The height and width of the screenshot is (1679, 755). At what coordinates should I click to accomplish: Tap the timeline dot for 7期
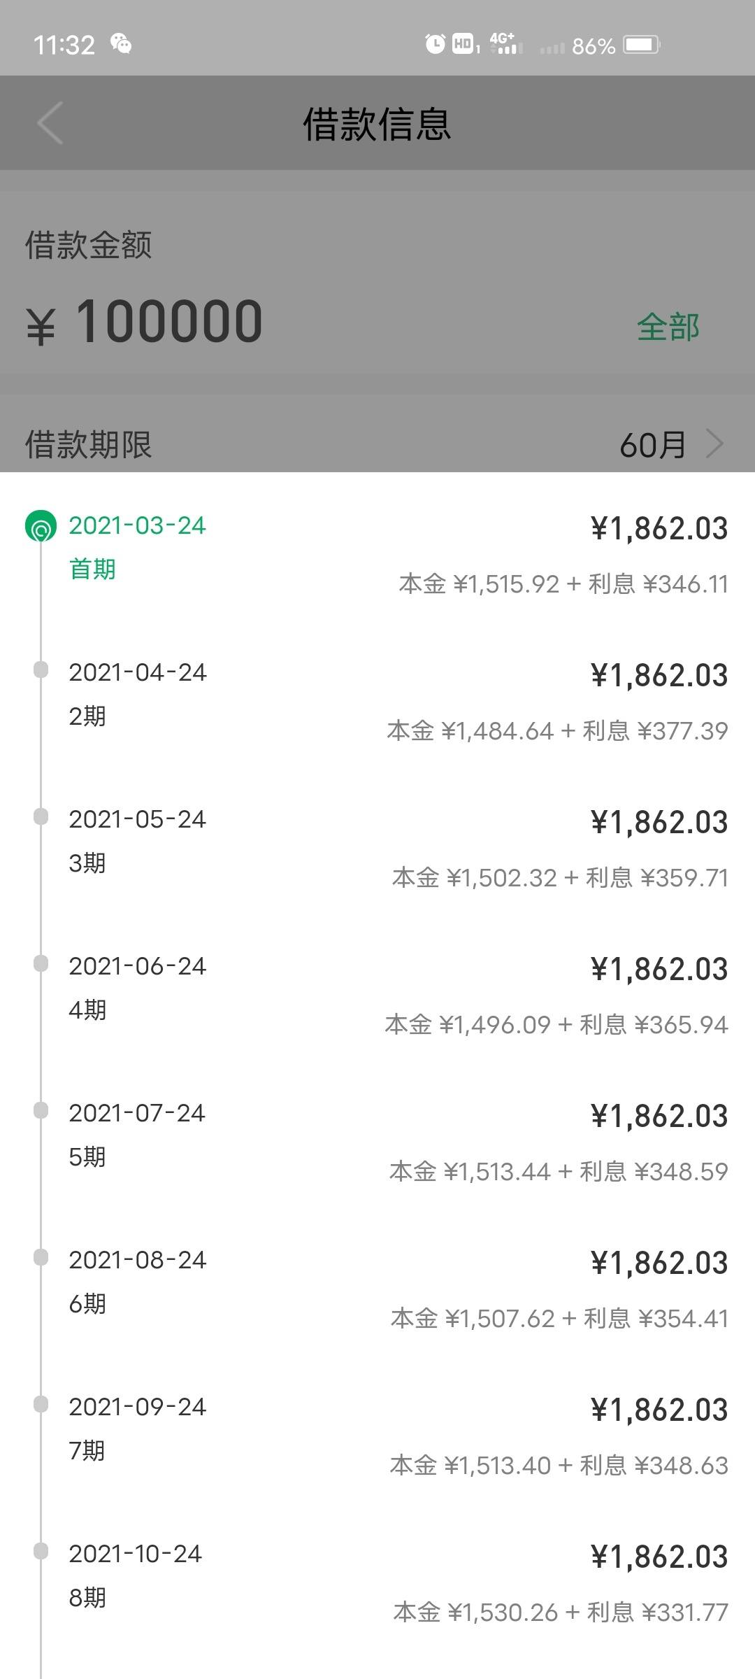41,1404
